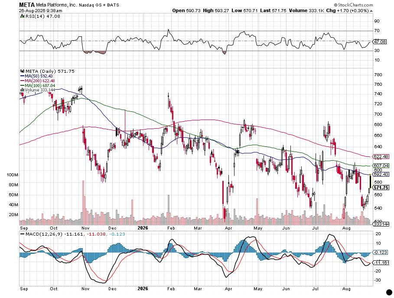This screenshot has width=394, height=298.
Task: Click the volume bars icon in the legend
Action: pyautogui.click(x=23, y=90)
